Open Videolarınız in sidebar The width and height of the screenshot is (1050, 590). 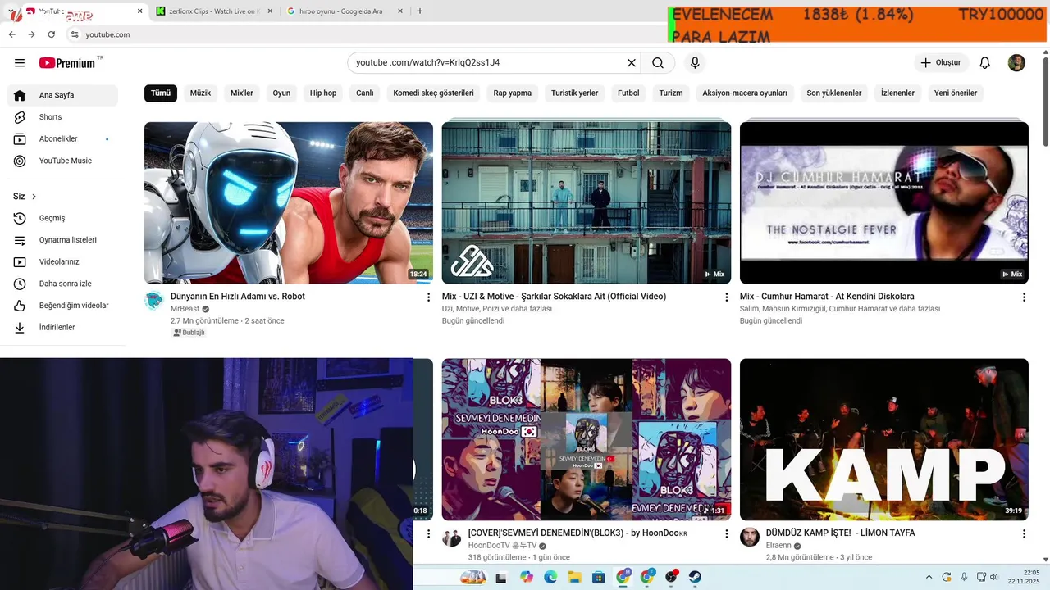(62, 262)
